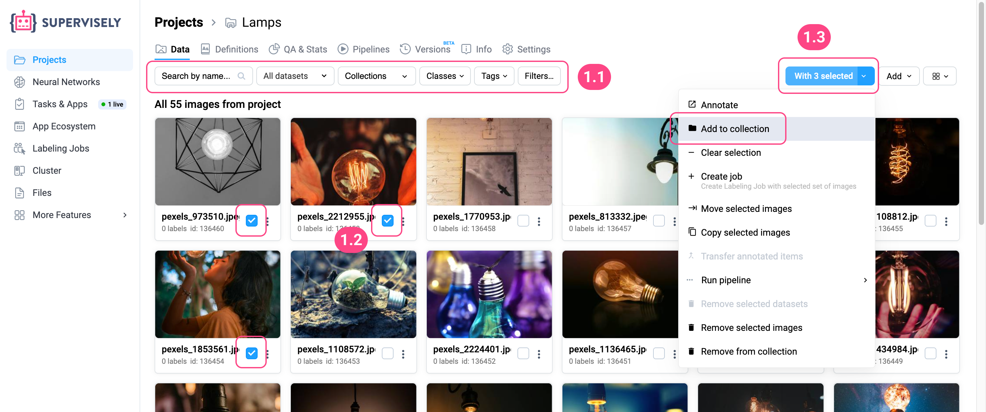This screenshot has width=986, height=412.
Task: Click the Projects breadcrumb link
Action: [x=179, y=22]
